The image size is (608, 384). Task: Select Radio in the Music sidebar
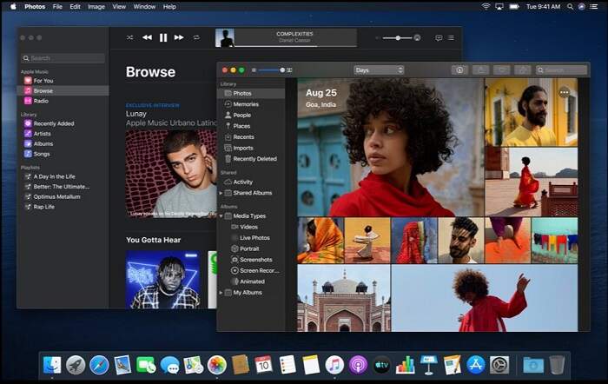(41, 101)
